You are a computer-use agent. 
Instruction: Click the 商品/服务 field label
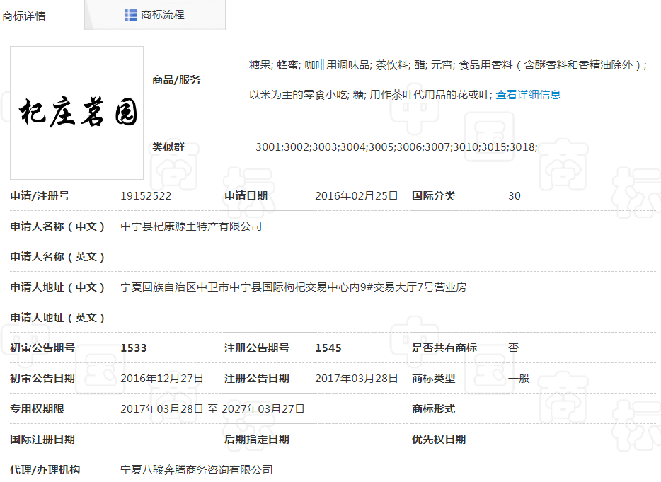[176, 80]
